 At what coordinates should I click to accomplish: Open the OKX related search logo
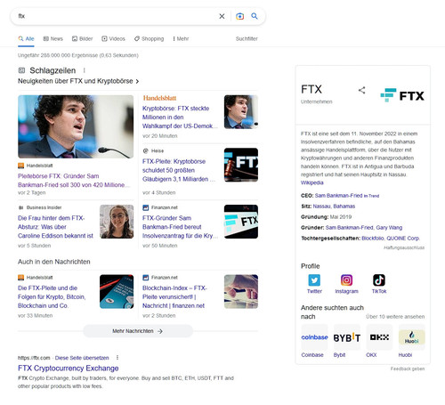[379, 337]
